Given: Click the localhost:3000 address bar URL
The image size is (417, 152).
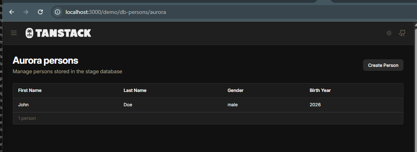Looking at the screenshot, I should point(116,12).
